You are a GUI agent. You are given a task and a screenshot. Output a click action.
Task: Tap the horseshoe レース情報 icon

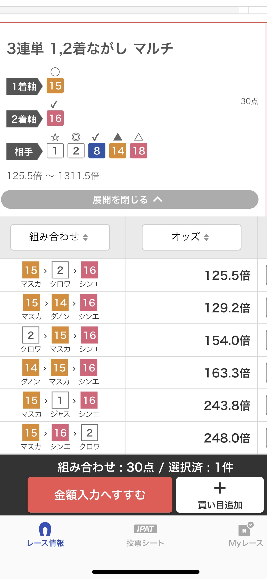(45, 529)
